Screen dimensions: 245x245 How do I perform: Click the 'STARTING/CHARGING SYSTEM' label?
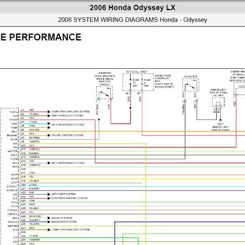[69, 198]
